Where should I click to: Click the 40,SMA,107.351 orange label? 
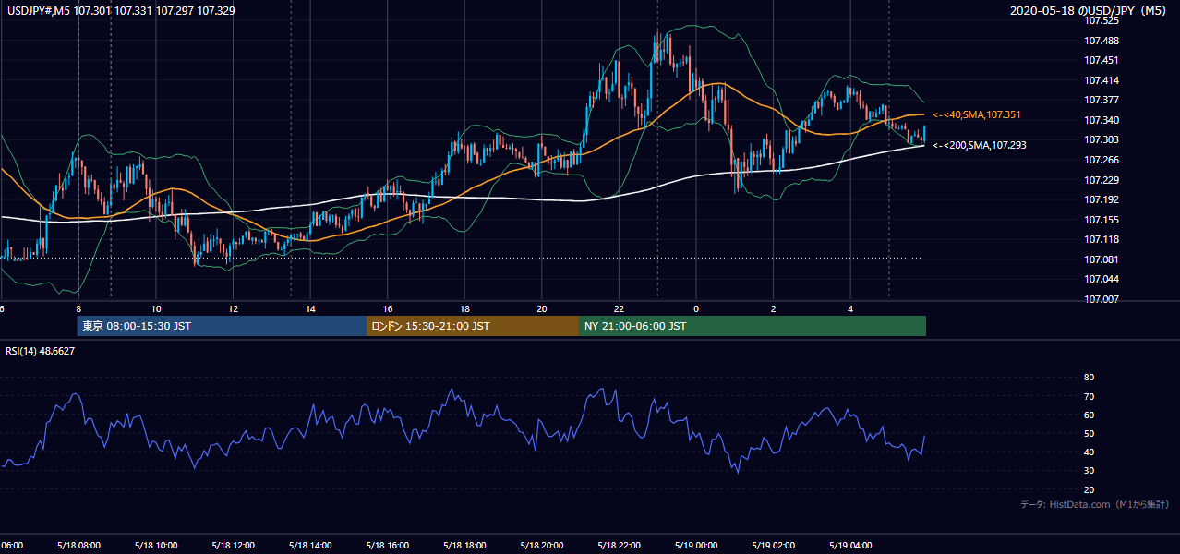[975, 114]
